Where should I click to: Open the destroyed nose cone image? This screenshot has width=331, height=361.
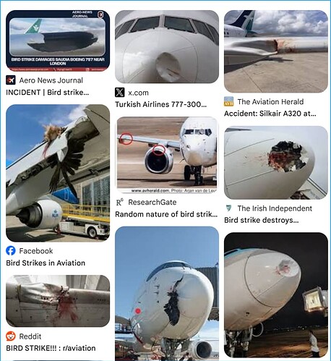tap(276, 162)
